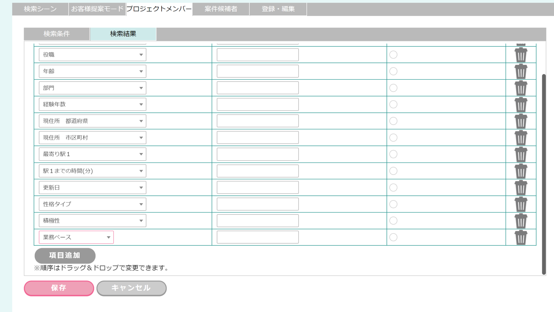Click trash icon in 年齢 row
Viewport: 554px width, 312px height.
coord(521,71)
